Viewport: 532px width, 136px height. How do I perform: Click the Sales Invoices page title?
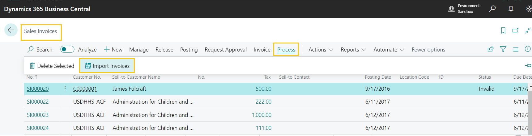[40, 31]
